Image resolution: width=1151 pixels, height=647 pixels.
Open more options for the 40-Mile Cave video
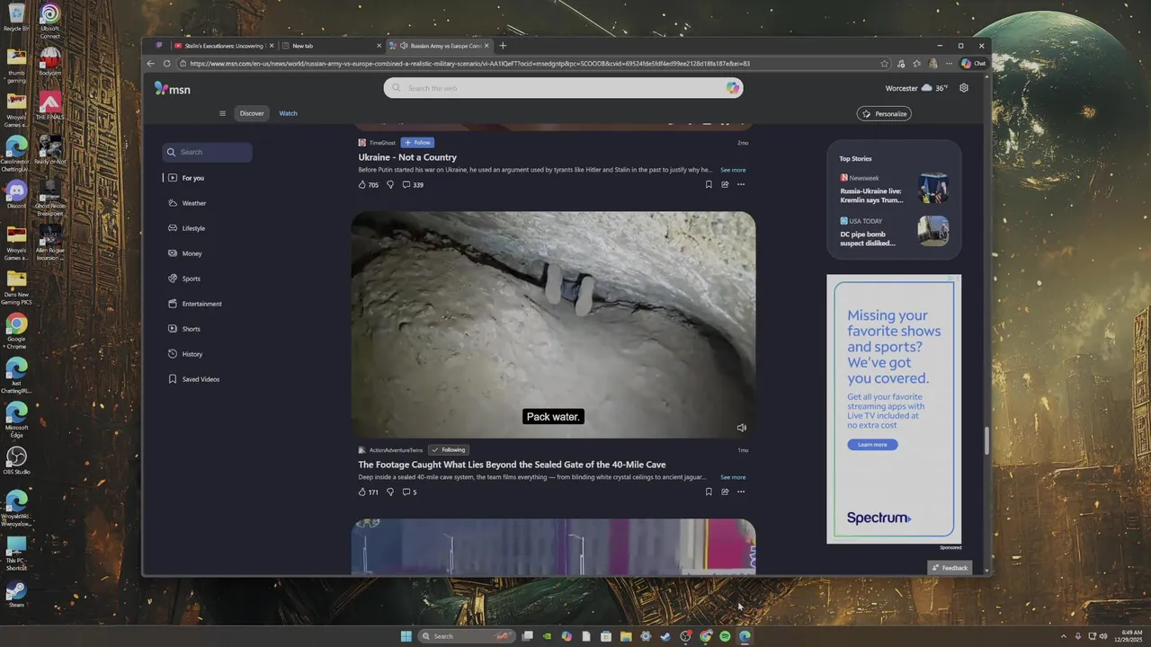pos(741,492)
